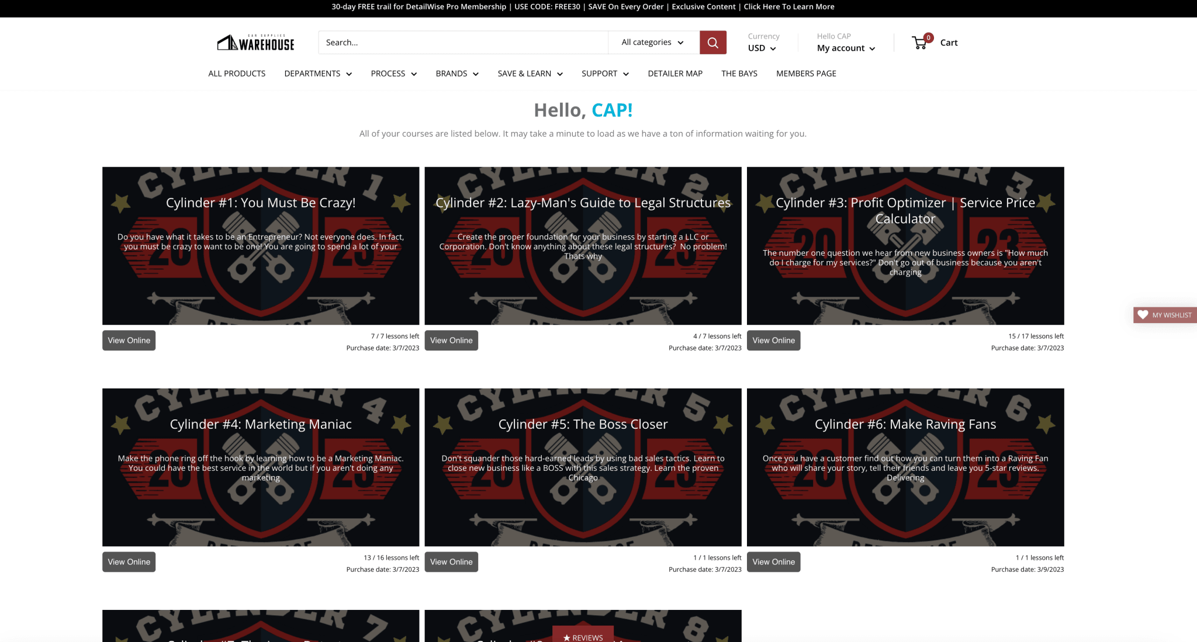
Task: Expand the My account dropdown
Action: click(846, 48)
